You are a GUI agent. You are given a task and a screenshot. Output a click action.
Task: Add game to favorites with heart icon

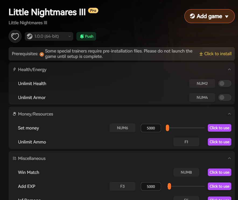15,36
